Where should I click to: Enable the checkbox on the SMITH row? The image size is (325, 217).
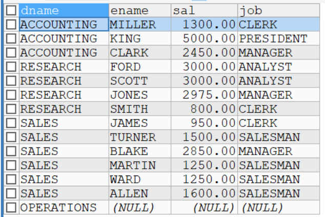pyautogui.click(x=12, y=109)
